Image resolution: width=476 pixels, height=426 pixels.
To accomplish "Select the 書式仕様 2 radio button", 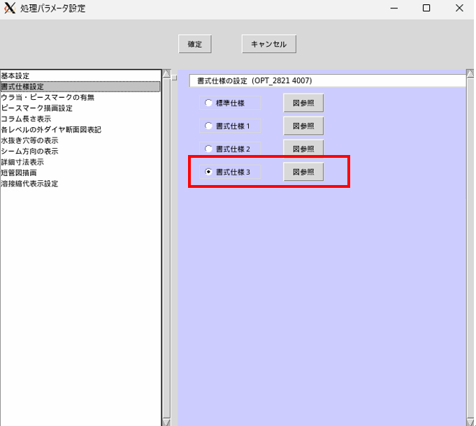I will click(x=208, y=149).
